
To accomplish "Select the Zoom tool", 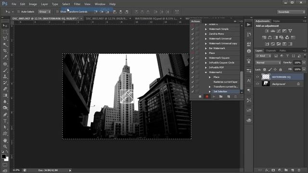I will click(x=5, y=146).
